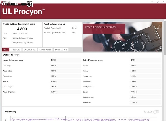
Task: Click the BACK button
Action: tap(6, 50)
